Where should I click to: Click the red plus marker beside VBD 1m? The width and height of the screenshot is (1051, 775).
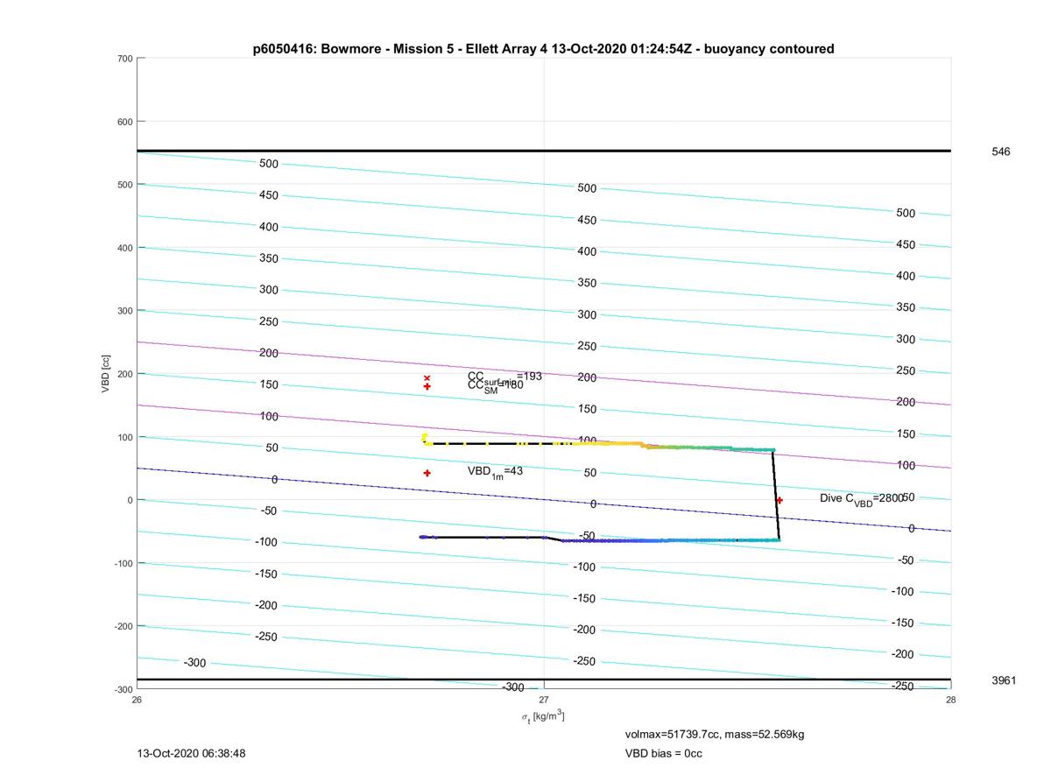coord(427,473)
